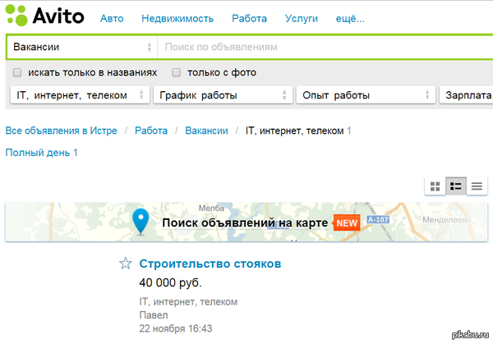Expand Опыт работы dropdown
Screen dimensions: 493x344
tap(365, 95)
